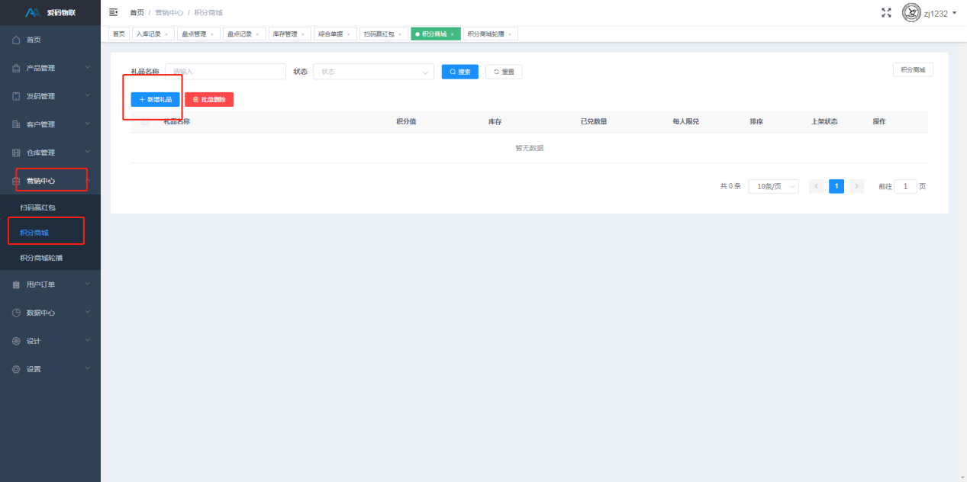Collapse the sidebar with the hamburger icon
Viewport: 967px width, 482px height.
click(114, 13)
